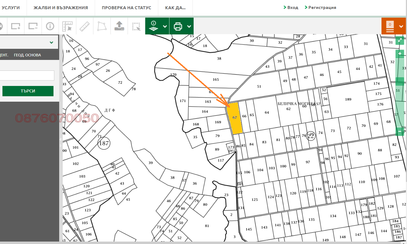The width and height of the screenshot is (407, 244).
Task: Select the zoom-out rectangle tool
Action: [33, 26]
